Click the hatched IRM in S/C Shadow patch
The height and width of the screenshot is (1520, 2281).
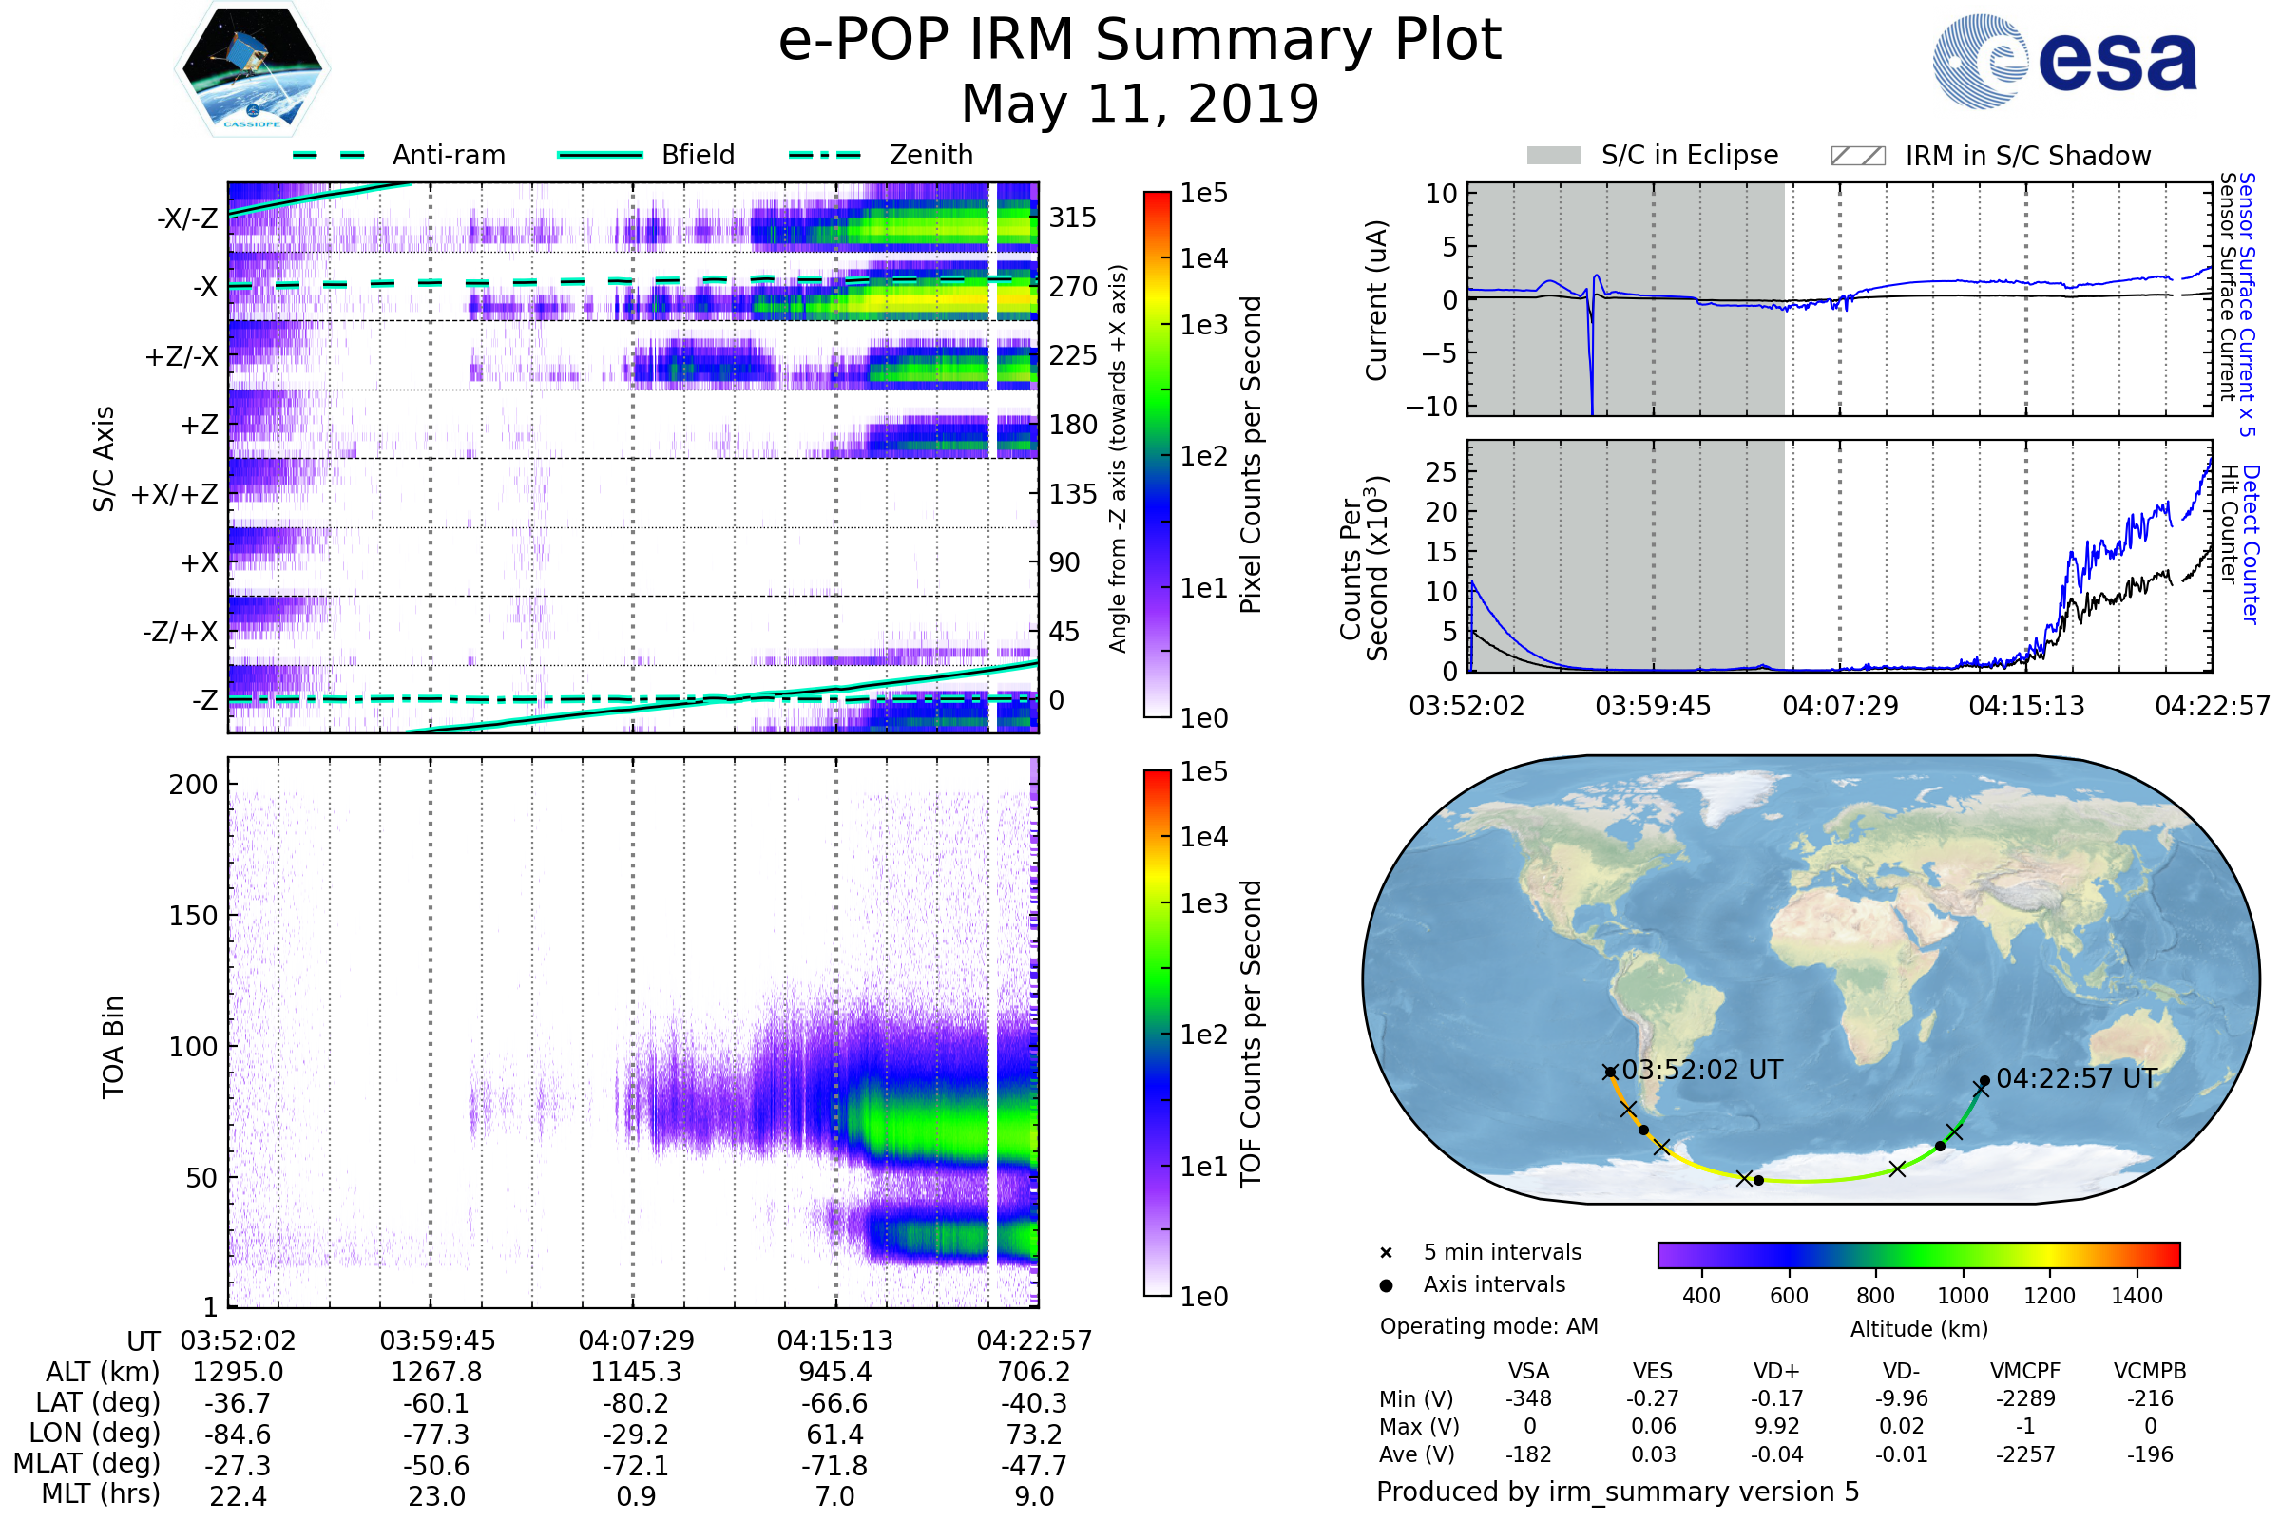click(x=1857, y=156)
